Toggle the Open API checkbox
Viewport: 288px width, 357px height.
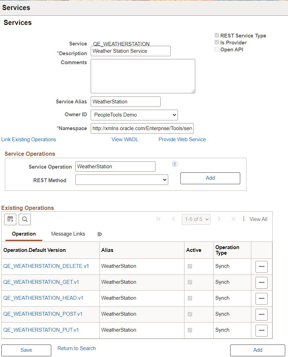pyautogui.click(x=217, y=49)
